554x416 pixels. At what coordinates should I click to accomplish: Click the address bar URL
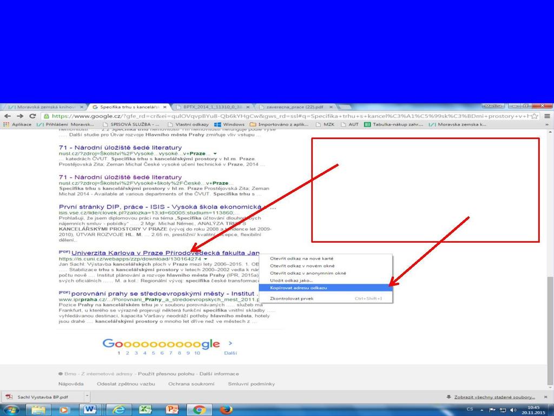[290, 116]
